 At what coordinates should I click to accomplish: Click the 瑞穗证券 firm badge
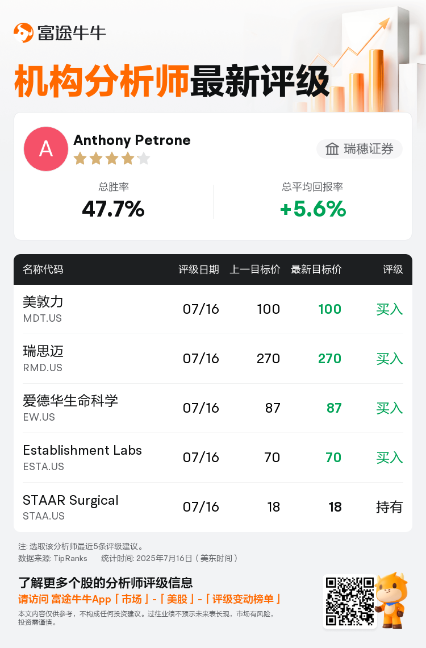(359, 149)
